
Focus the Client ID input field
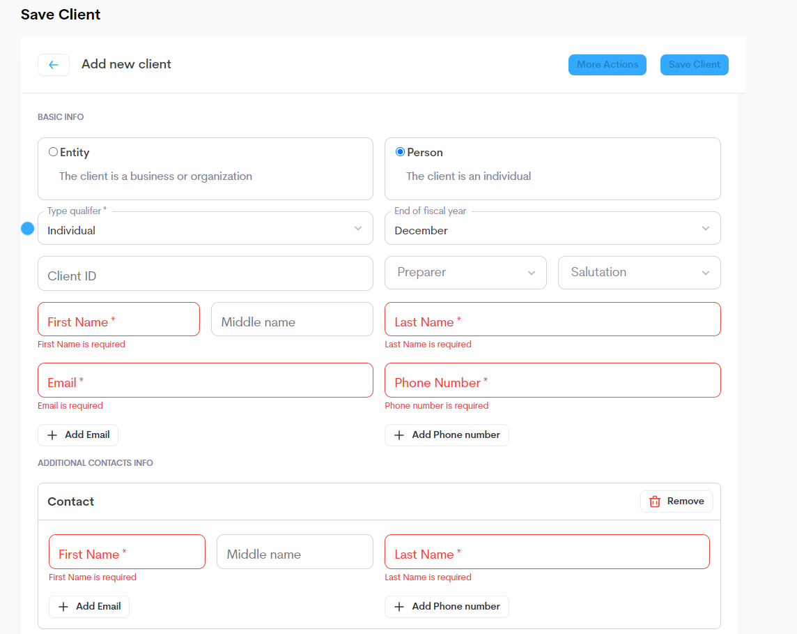tap(205, 274)
